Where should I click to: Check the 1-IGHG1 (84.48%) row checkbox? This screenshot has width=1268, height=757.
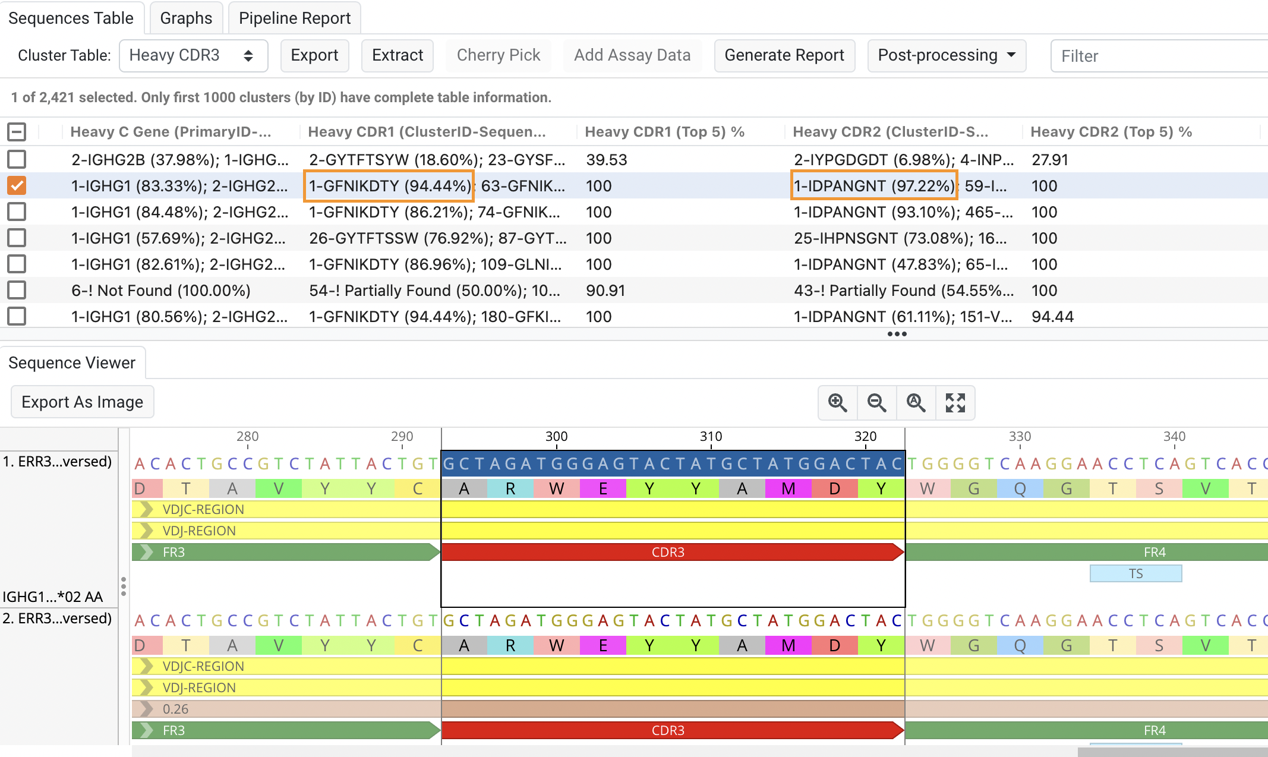[x=17, y=212]
